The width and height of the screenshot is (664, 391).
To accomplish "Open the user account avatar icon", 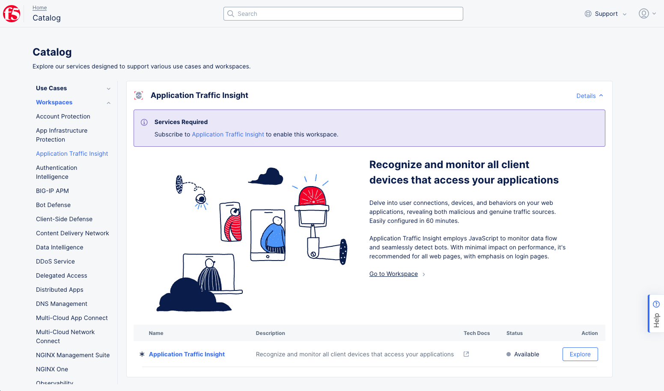I will [x=643, y=13].
